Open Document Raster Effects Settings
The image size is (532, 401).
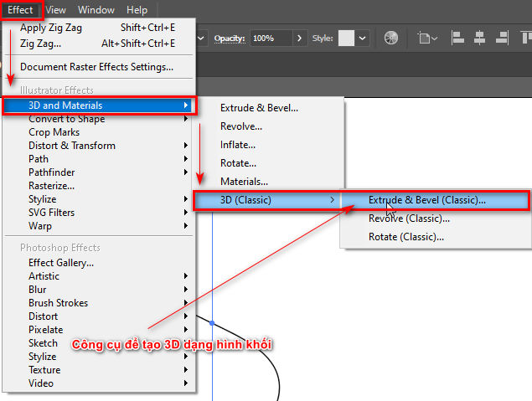point(96,67)
